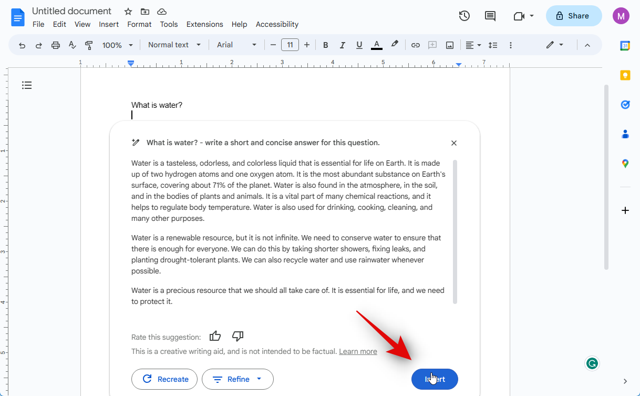Follow the Learn more link
Viewport: 640px width, 396px height.
[358, 351]
